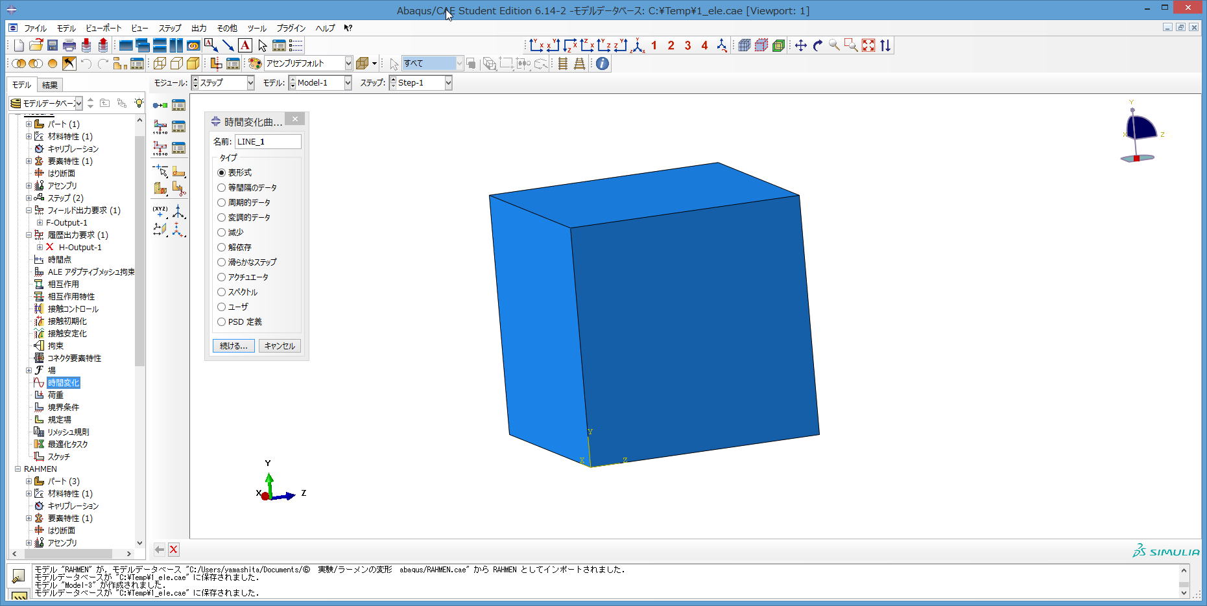This screenshot has width=1207, height=606.
Task: Open the ビューポート menu
Action: (x=103, y=28)
